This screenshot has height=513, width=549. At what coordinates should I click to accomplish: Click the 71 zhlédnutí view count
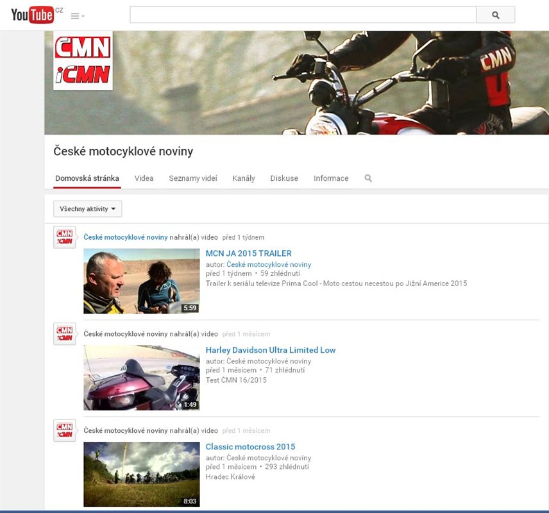(x=285, y=370)
